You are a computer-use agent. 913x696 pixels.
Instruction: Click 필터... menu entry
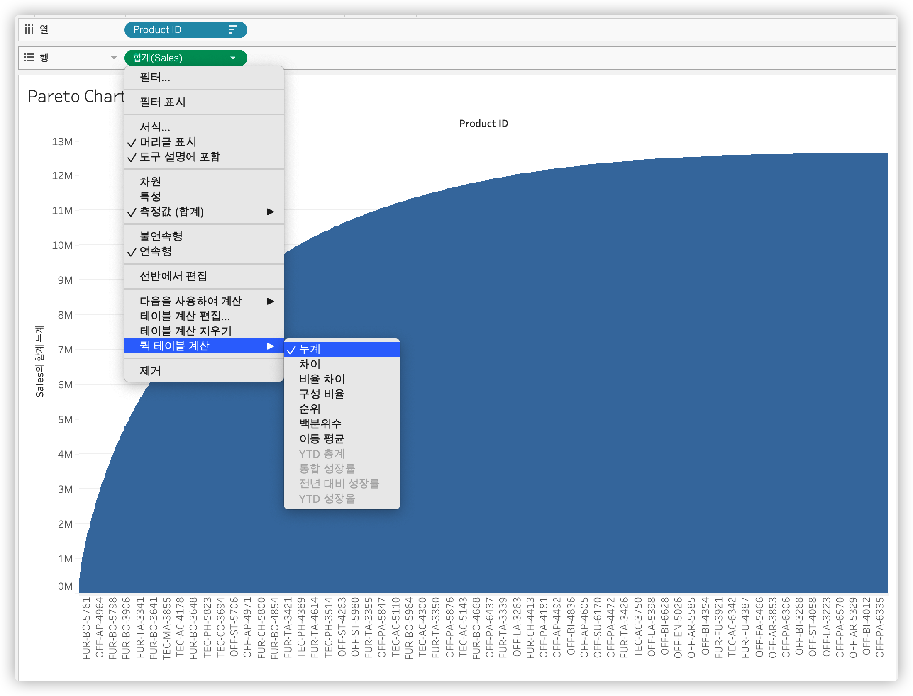155,78
